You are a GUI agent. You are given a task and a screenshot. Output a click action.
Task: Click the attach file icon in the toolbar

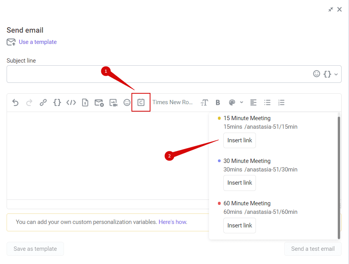click(85, 102)
